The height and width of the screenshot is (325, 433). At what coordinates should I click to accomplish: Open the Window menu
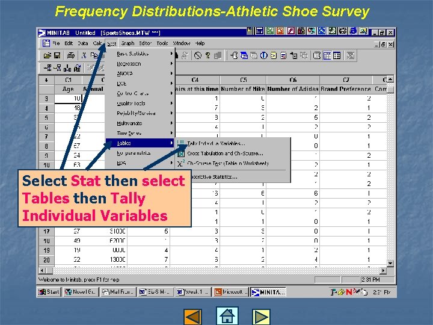[x=182, y=43]
